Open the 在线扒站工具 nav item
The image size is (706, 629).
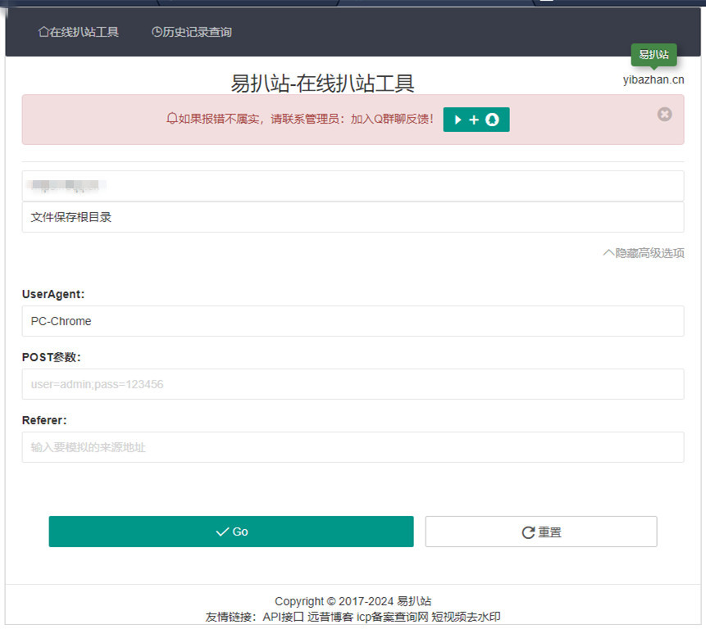tap(79, 32)
